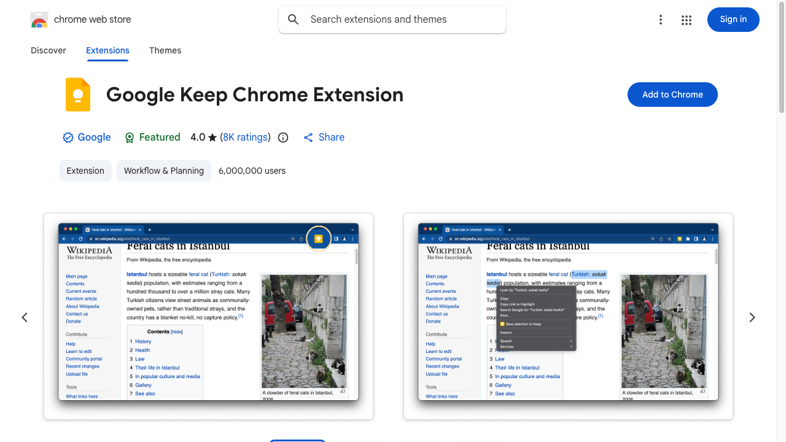Open second screenshot showing context menu
The height and width of the screenshot is (442, 786).
tap(568, 316)
